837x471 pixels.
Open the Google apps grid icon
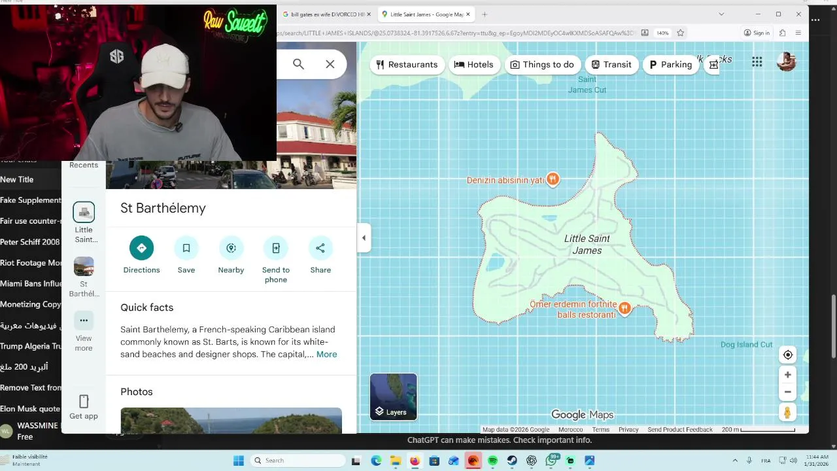pos(757,61)
